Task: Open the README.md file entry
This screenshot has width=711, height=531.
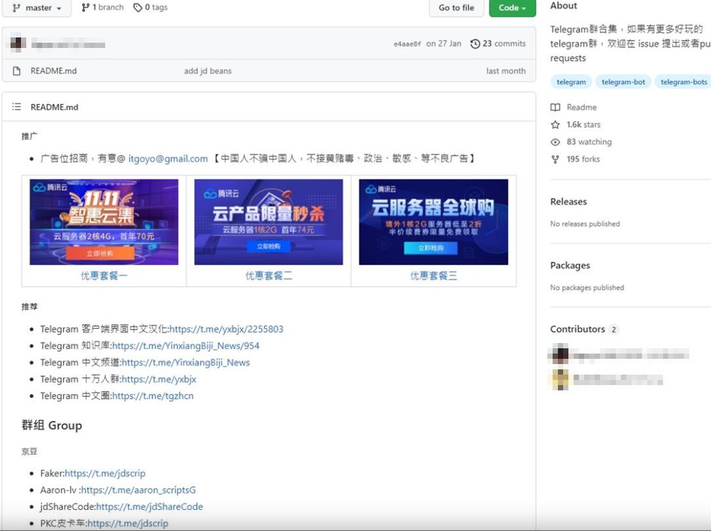Action: 53,71
